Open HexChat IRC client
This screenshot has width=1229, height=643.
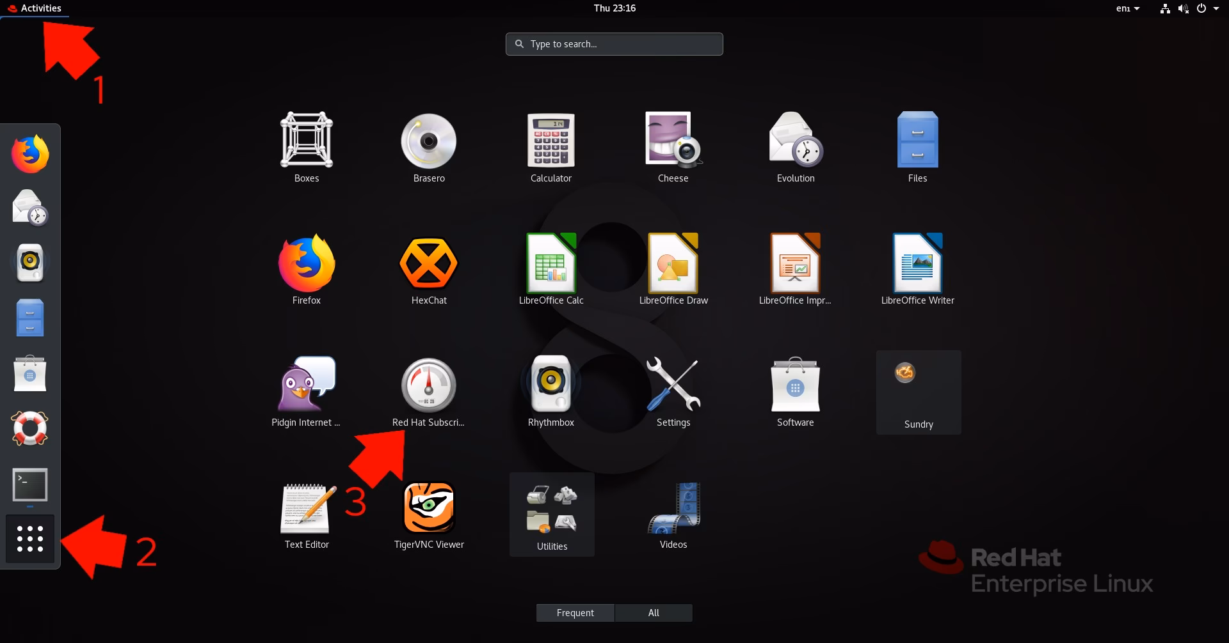pyautogui.click(x=428, y=262)
